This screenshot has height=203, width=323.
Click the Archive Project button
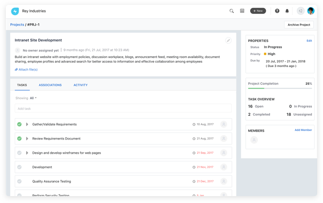click(298, 25)
